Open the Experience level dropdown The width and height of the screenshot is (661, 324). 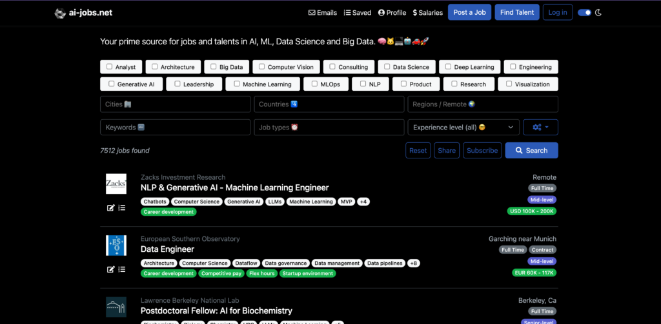463,128
